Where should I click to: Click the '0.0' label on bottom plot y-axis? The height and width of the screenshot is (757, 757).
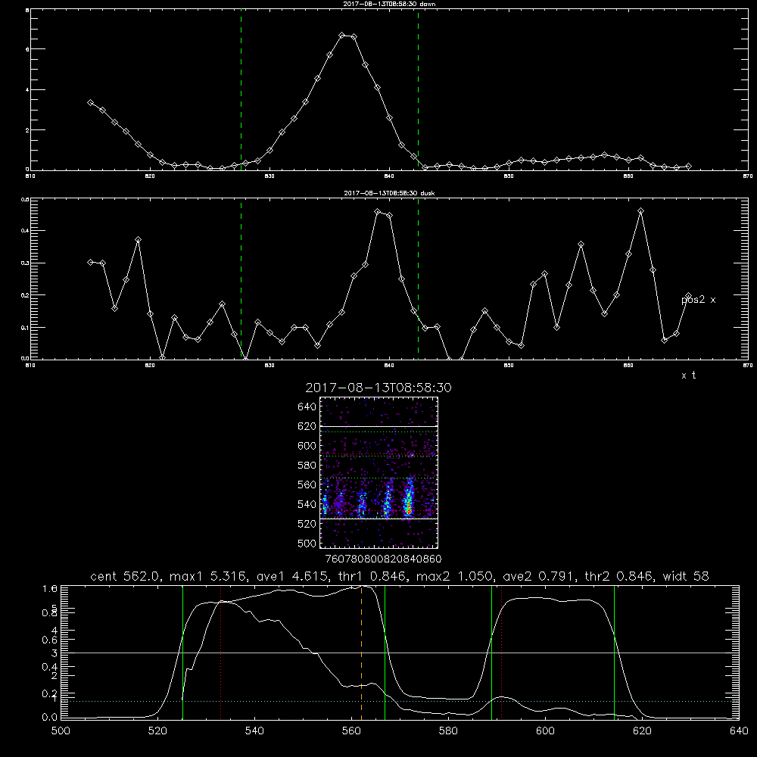50,717
